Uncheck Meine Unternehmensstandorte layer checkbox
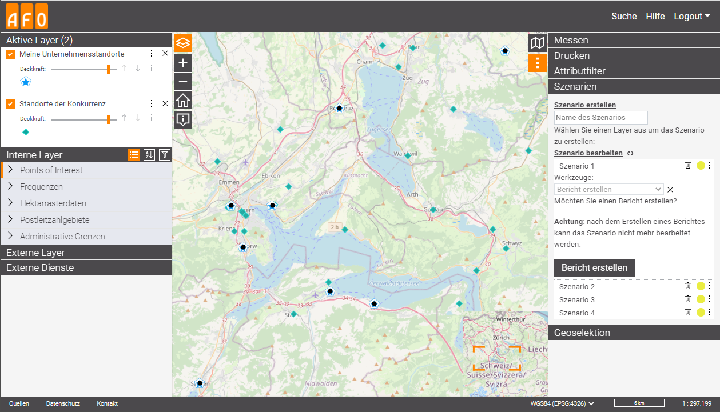Image resolution: width=720 pixels, height=412 pixels. pyautogui.click(x=10, y=54)
